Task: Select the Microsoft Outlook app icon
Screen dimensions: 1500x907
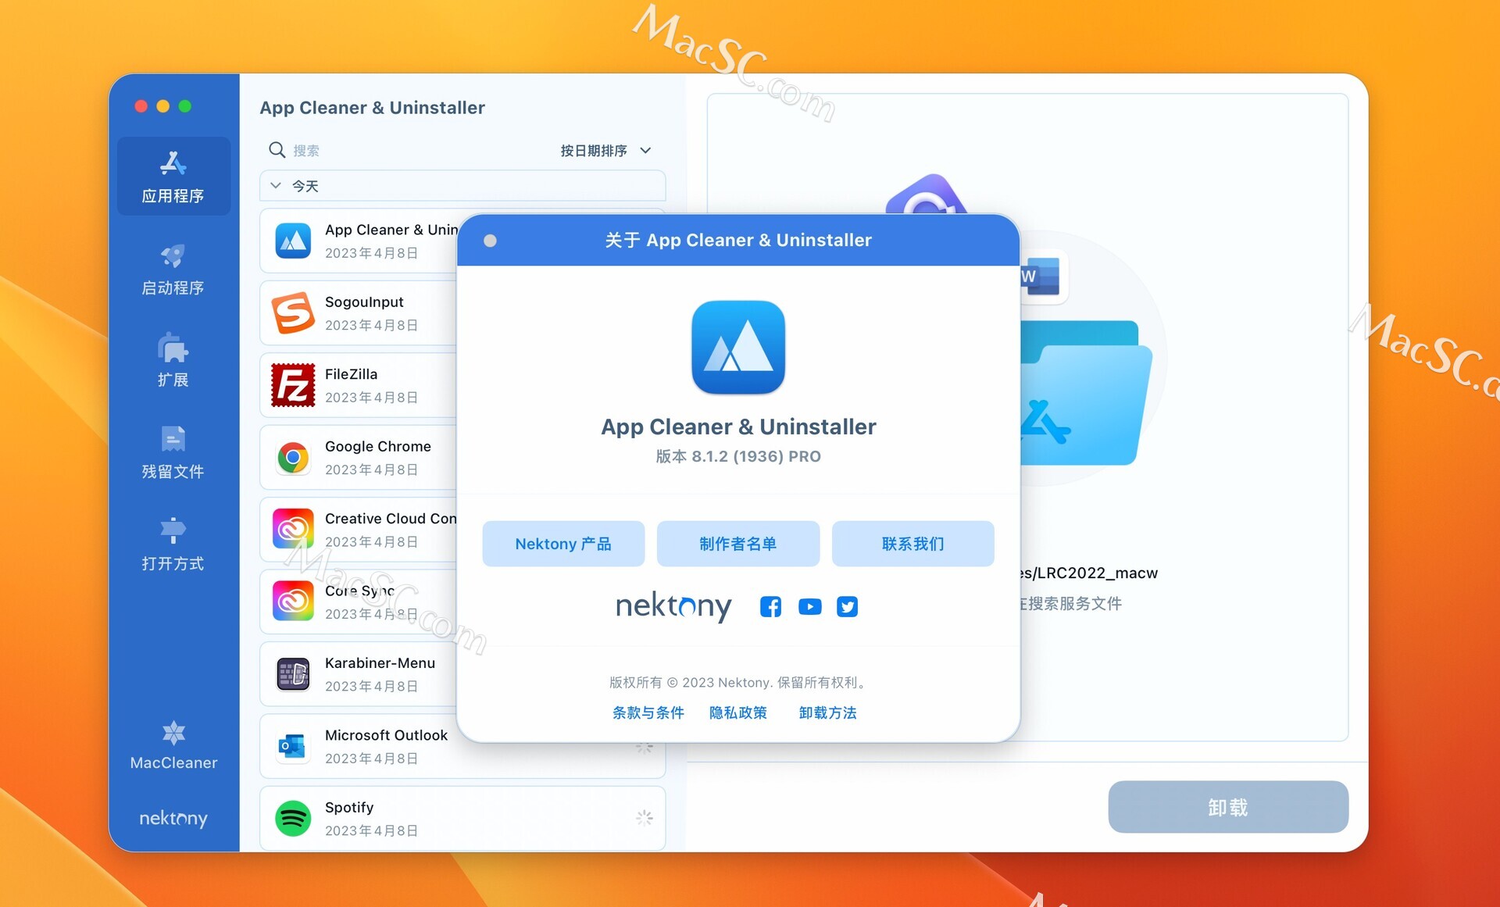Action: [293, 747]
